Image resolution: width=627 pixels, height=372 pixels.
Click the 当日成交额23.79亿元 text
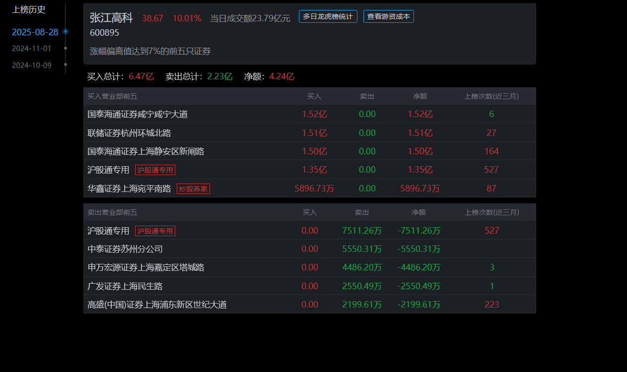tap(250, 18)
